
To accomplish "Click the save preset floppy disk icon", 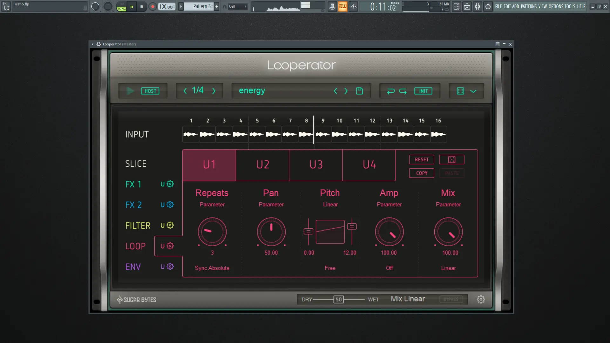I will (359, 91).
